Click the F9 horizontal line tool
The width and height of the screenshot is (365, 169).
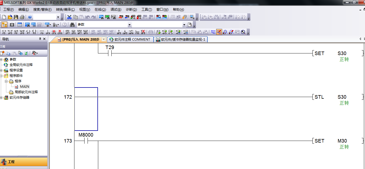(42, 32)
